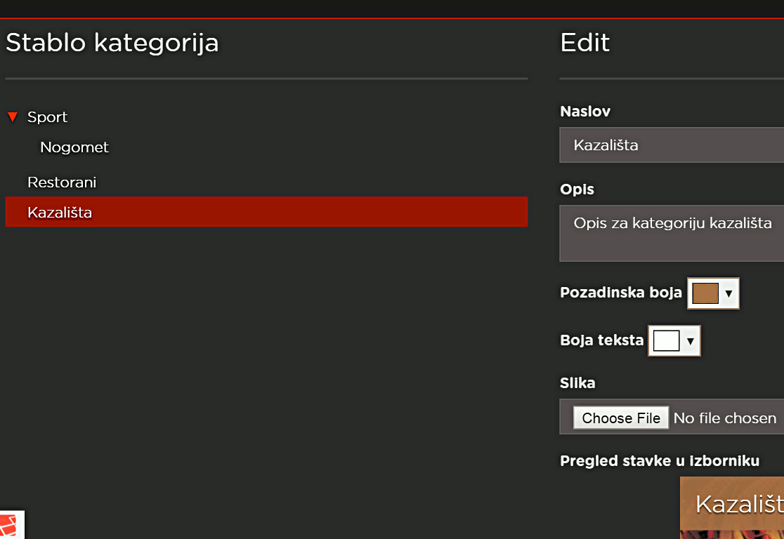Click the Opis description text area
The height and width of the screenshot is (539, 784).
pyautogui.click(x=672, y=233)
